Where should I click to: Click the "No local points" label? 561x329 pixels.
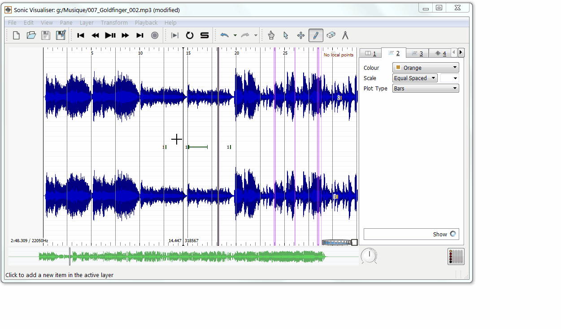tap(339, 55)
